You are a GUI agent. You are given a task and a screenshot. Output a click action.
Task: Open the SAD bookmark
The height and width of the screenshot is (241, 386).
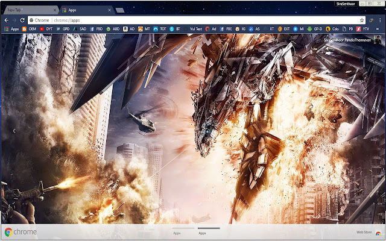pyautogui.click(x=80, y=29)
